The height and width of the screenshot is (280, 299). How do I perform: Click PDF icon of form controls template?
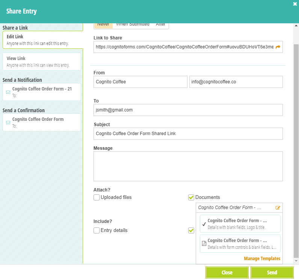(x=204, y=244)
